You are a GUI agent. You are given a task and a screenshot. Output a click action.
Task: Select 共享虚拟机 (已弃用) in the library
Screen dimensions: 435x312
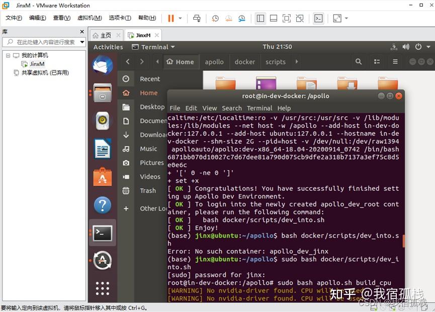[45, 73]
